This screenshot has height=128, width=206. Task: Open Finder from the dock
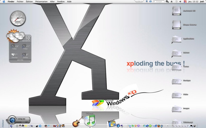pyautogui.click(x=11, y=126)
